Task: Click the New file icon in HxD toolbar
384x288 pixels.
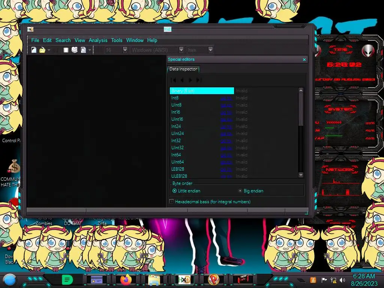Action: tap(34, 50)
